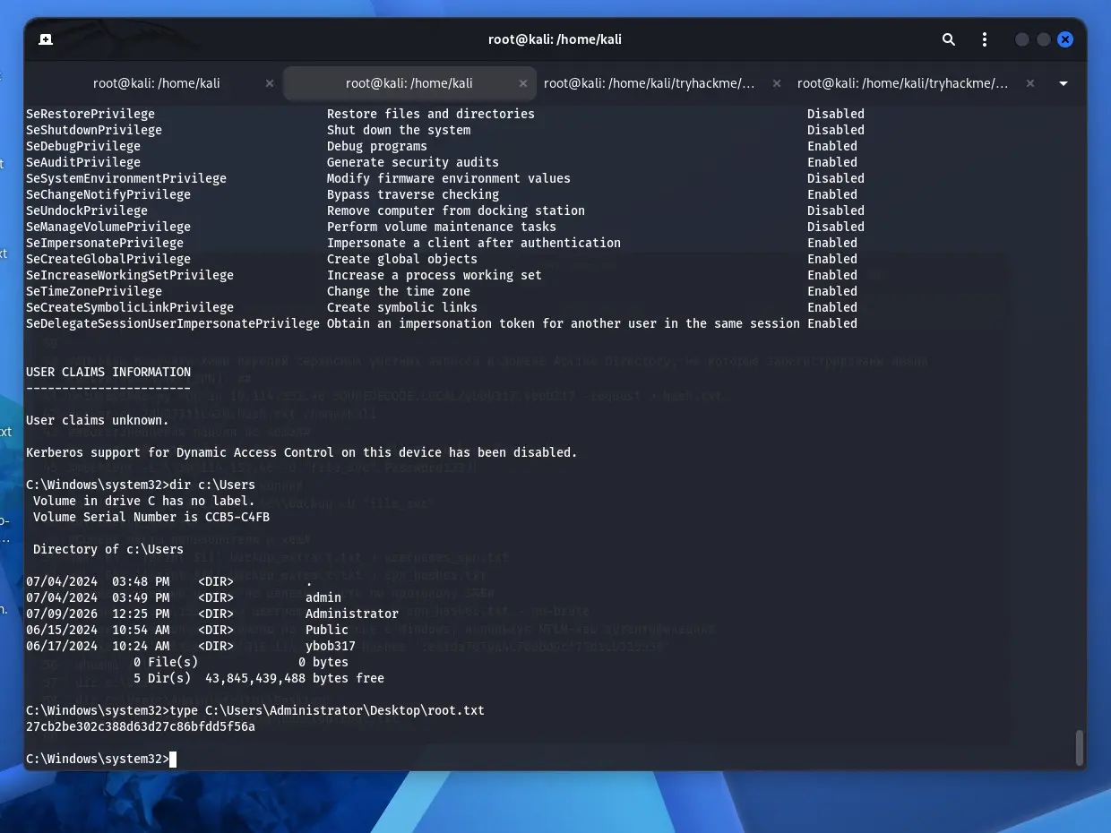Click the USER CLAIMS INFORMATION heading
Viewport: 1111px width, 833px height.
coord(108,372)
